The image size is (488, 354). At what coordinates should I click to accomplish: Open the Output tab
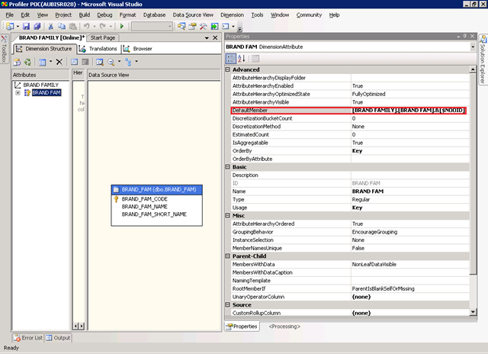pos(58,338)
